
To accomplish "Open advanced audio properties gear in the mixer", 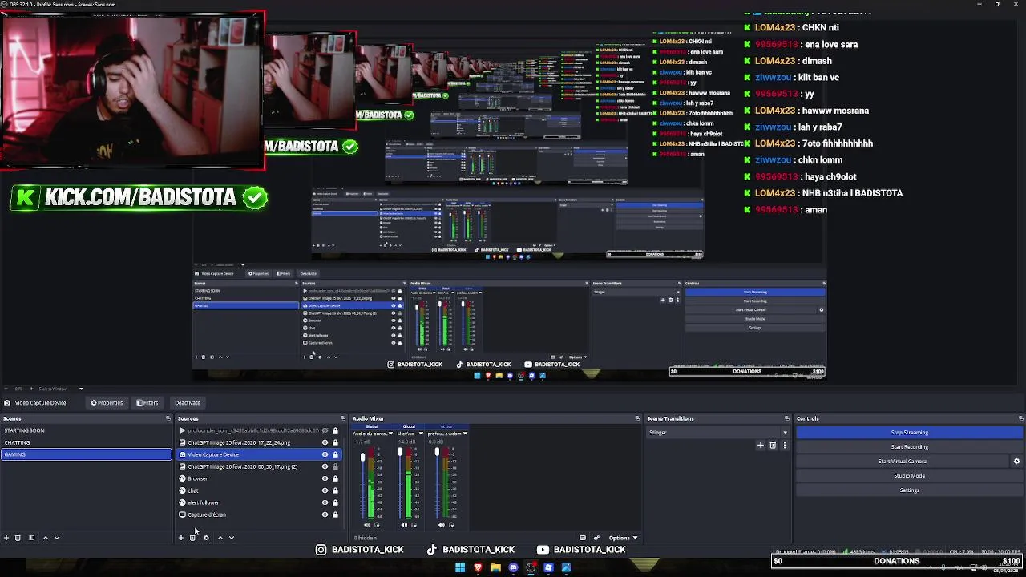I will 596,538.
